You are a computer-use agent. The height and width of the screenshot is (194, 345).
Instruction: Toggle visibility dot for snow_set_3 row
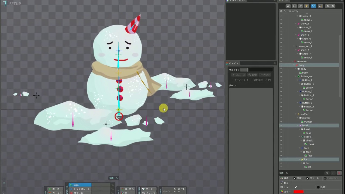click(281, 46)
